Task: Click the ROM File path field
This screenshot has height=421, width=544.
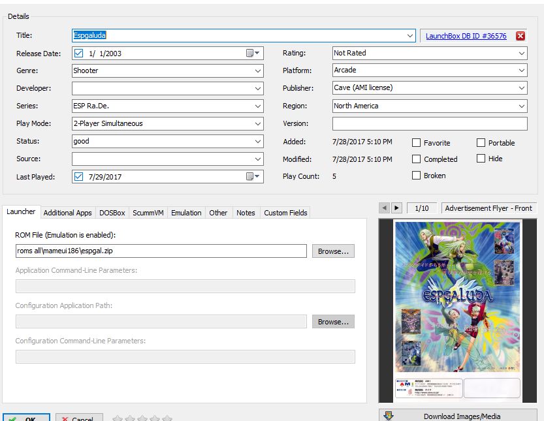Action: 161,251
